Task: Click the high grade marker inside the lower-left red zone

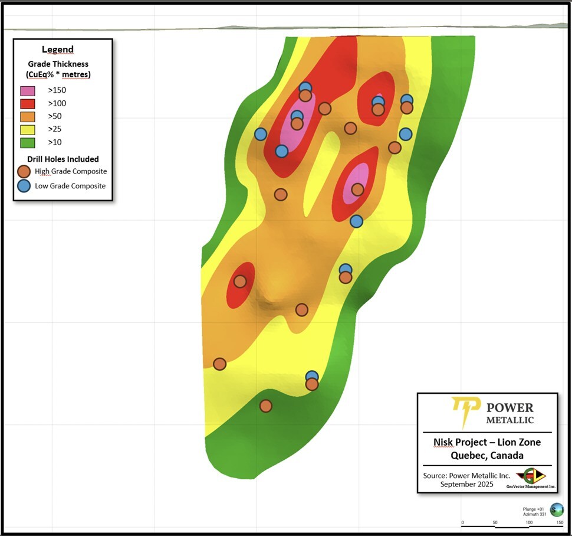Action: pos(240,282)
